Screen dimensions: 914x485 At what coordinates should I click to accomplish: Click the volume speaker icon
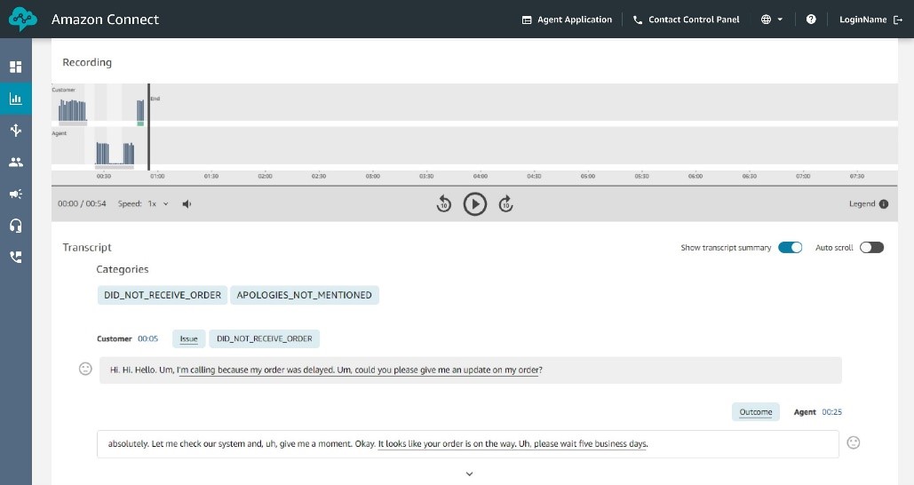pyautogui.click(x=187, y=204)
